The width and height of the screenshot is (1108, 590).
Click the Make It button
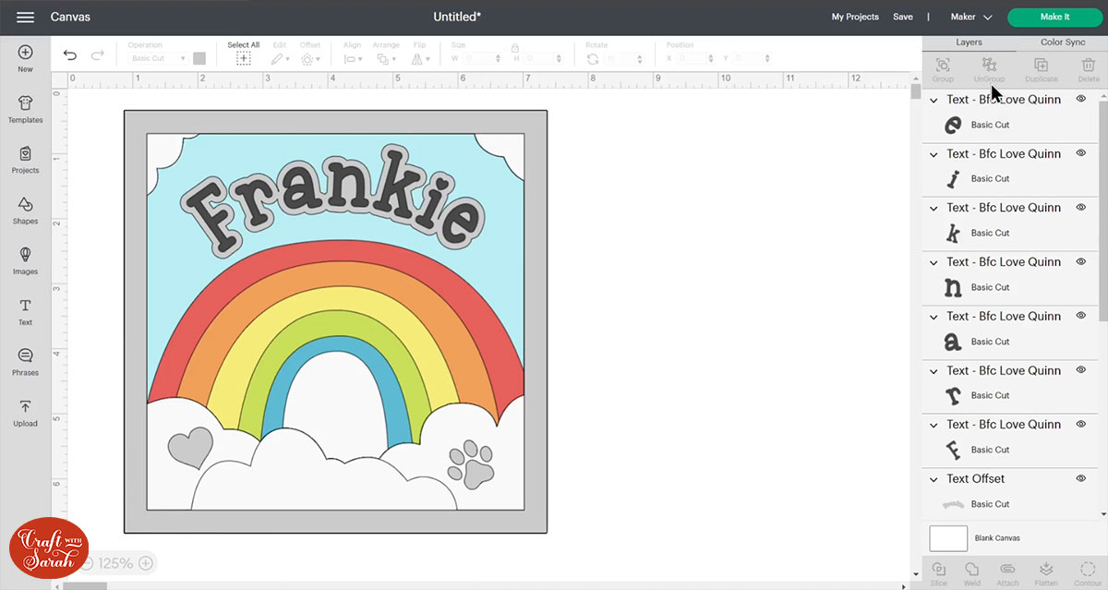tap(1054, 17)
